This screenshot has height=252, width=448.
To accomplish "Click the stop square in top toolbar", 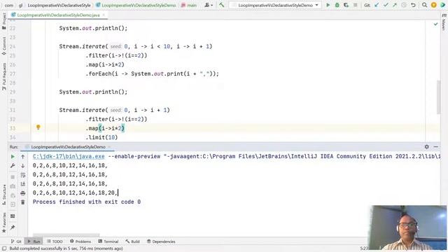I will click(356, 5).
